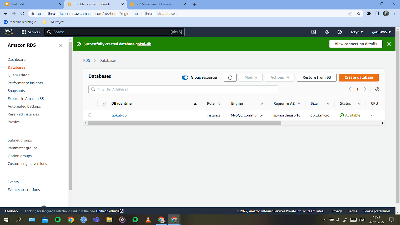The width and height of the screenshot is (400, 225).
Task: Open Performance insights in the sidebar
Action: [x=25, y=83]
